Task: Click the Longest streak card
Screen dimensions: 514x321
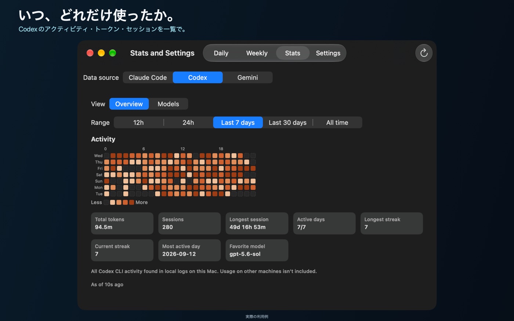Action: click(x=392, y=223)
